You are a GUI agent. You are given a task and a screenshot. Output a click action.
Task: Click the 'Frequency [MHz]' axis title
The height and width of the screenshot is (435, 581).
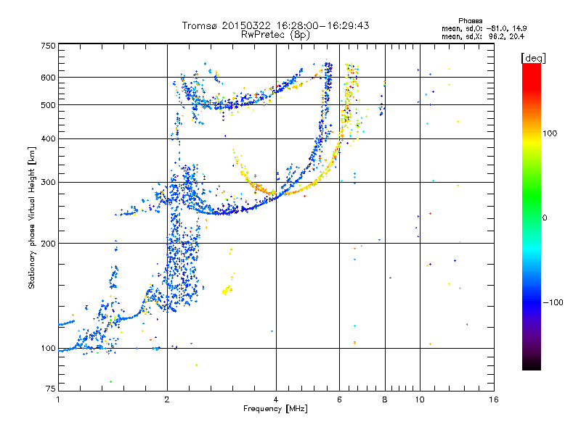275,409
